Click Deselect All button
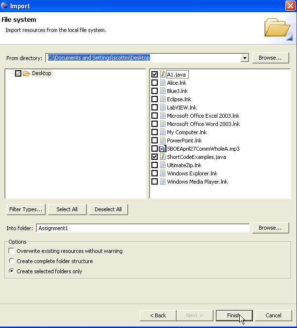 pos(108,209)
